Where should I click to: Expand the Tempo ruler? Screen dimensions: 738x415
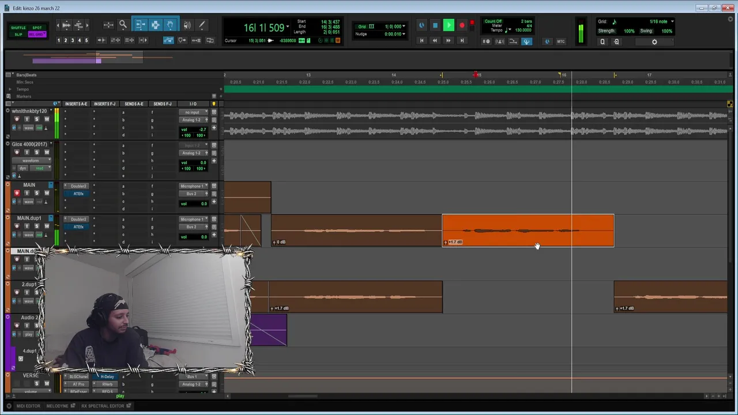point(9,89)
